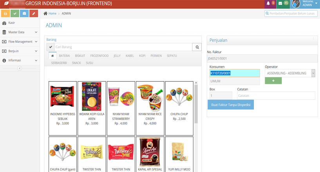This screenshot has width=320, height=172.
Task: Select the yellow Twister Thin product
Action: click(92, 154)
